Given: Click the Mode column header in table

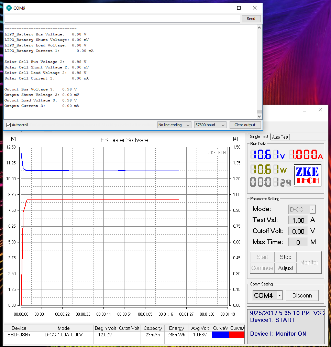Looking at the screenshot, I should pyautogui.click(x=64, y=328).
